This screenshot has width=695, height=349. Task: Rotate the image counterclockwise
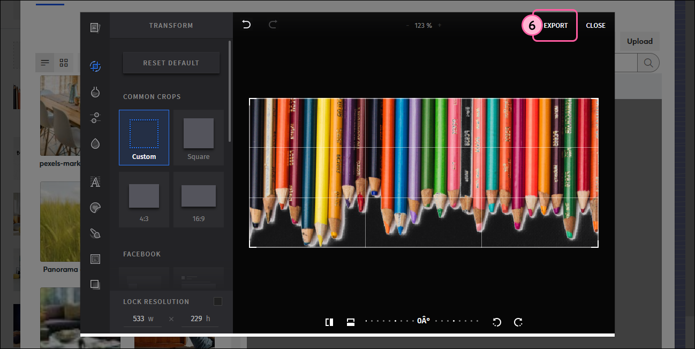tap(497, 322)
